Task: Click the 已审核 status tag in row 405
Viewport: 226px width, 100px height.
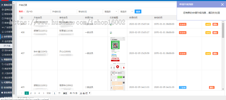Action: pyautogui.click(x=183, y=87)
